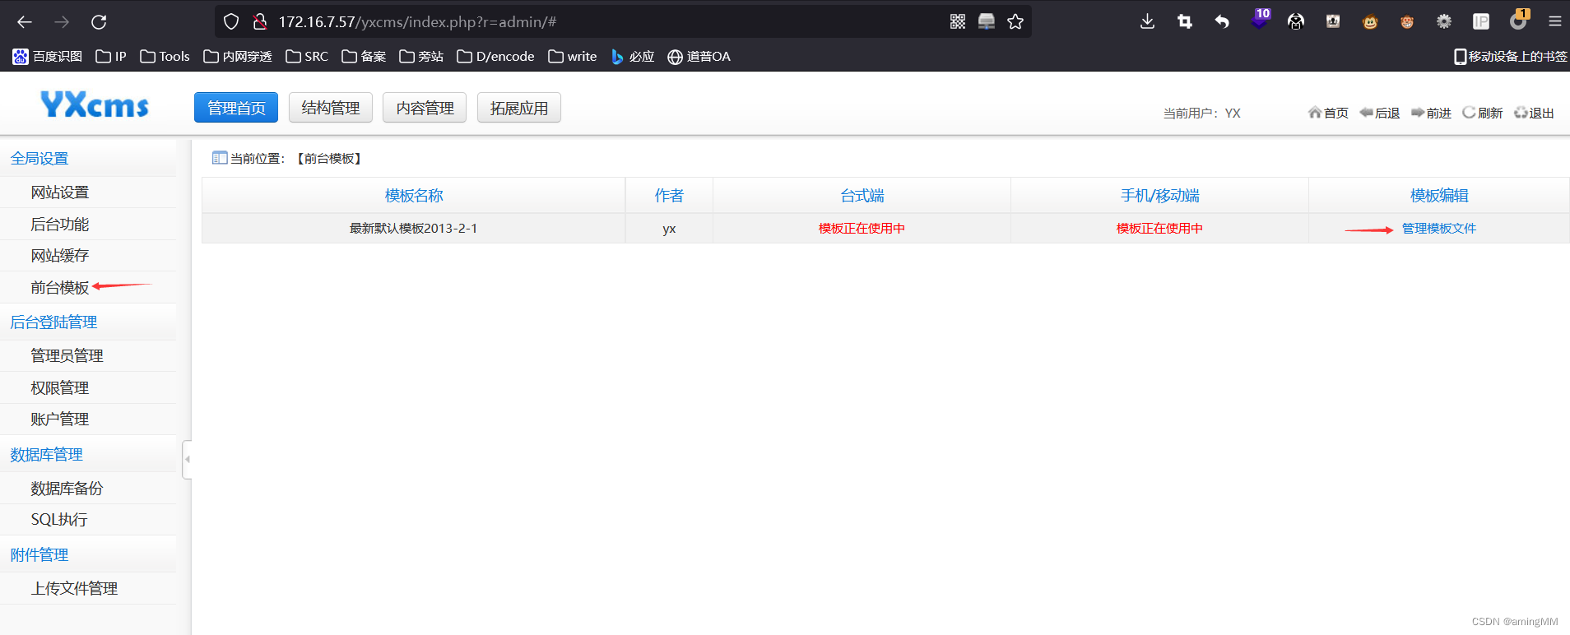Open 数据库备份 in the sidebar
The image size is (1570, 635).
(x=67, y=489)
